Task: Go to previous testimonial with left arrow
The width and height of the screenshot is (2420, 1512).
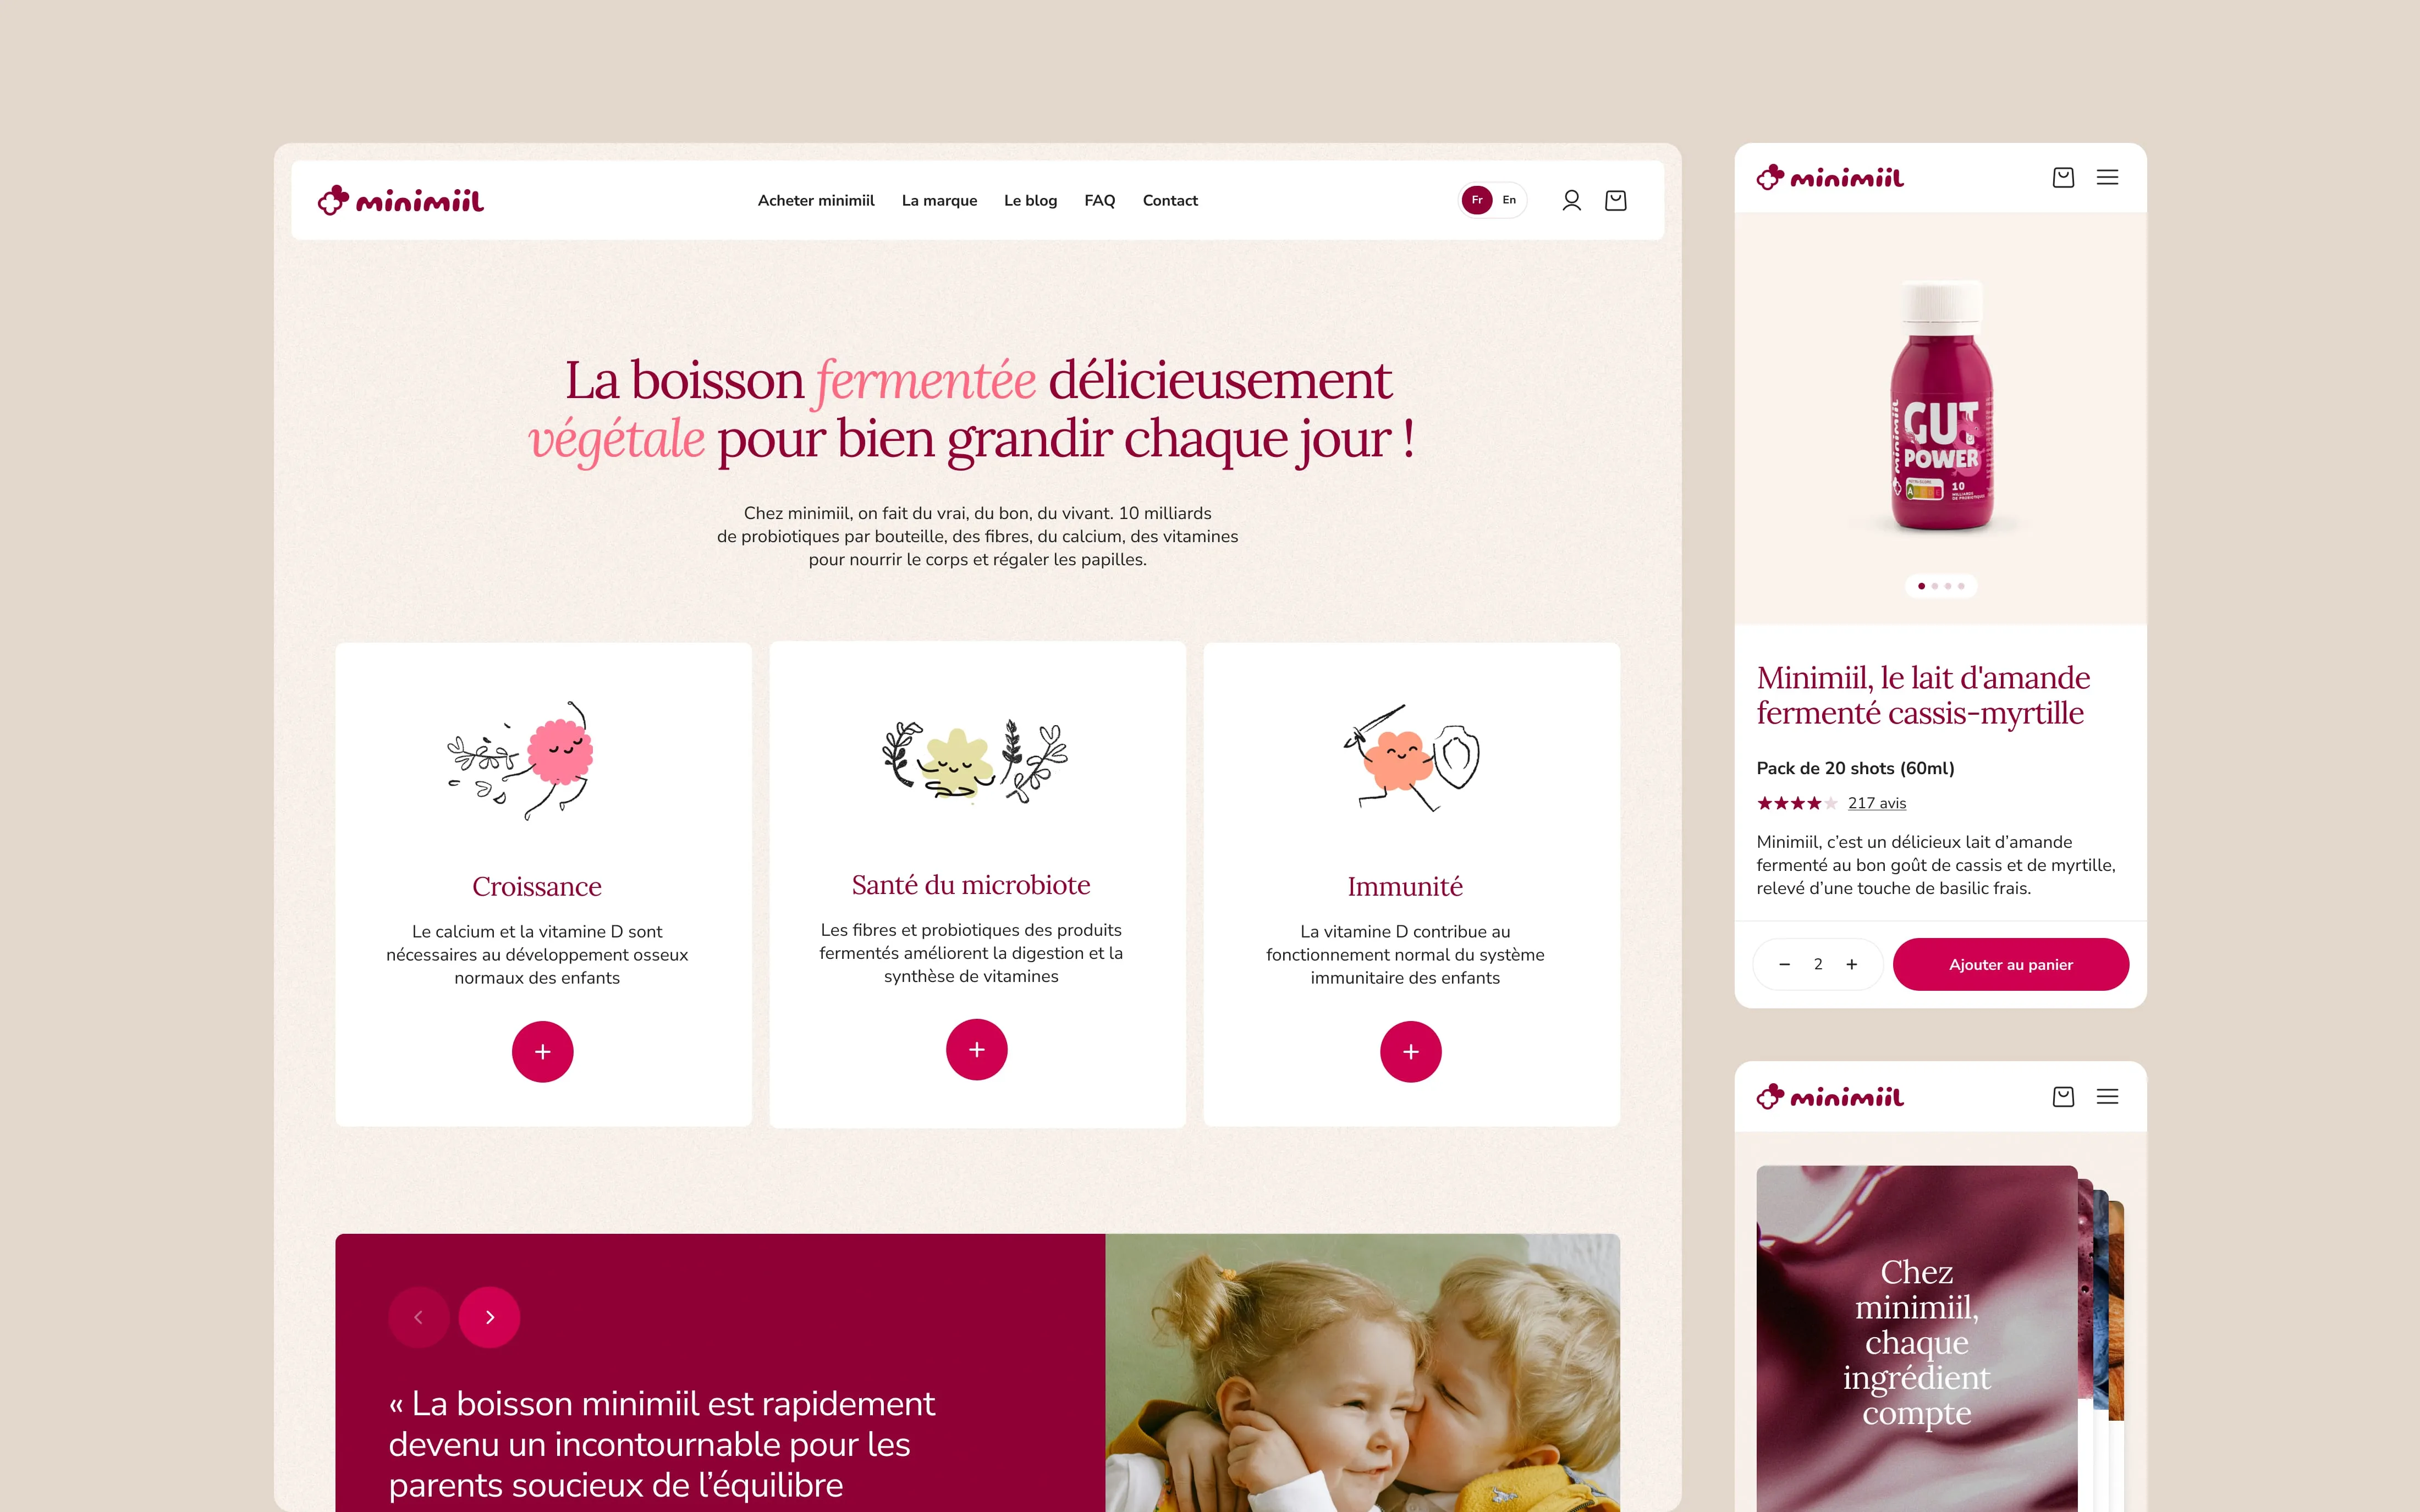Action: [x=419, y=1317]
